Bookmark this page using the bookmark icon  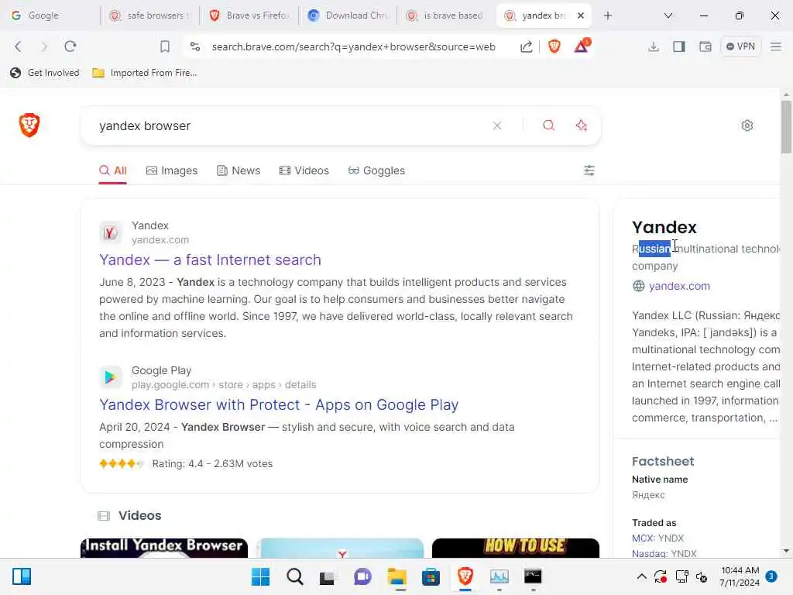tap(165, 46)
